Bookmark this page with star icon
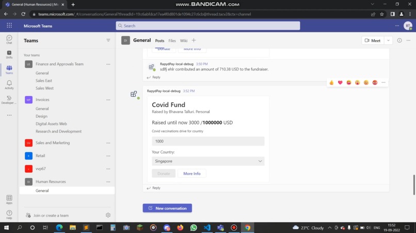This screenshot has height=233, width=416. coord(382,14)
